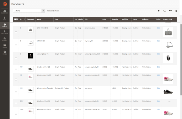Open the Filters funnel icon
Screen dimensions: 182x119
click(159, 11)
